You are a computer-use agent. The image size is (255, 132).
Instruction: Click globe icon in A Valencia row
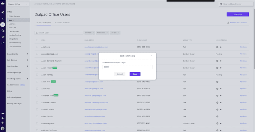[217, 47]
